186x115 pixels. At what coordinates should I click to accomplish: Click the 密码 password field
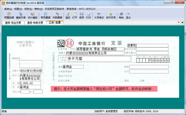click(x=149, y=67)
